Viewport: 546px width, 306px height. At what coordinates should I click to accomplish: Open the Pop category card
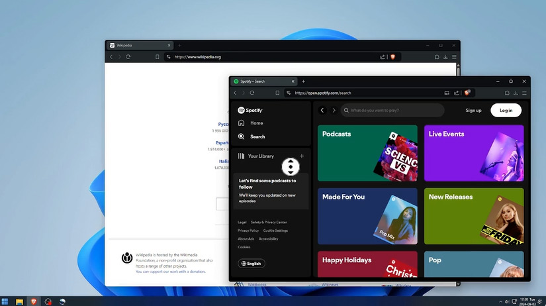click(474, 264)
